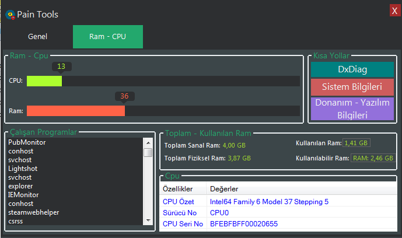Select Lightshot in the process list
This screenshot has height=238, width=402.
[23, 169]
